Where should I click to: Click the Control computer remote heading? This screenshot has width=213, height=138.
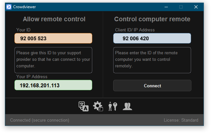point(152,19)
